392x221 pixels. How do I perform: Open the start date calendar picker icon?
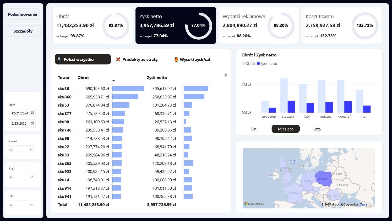(x=32, y=113)
